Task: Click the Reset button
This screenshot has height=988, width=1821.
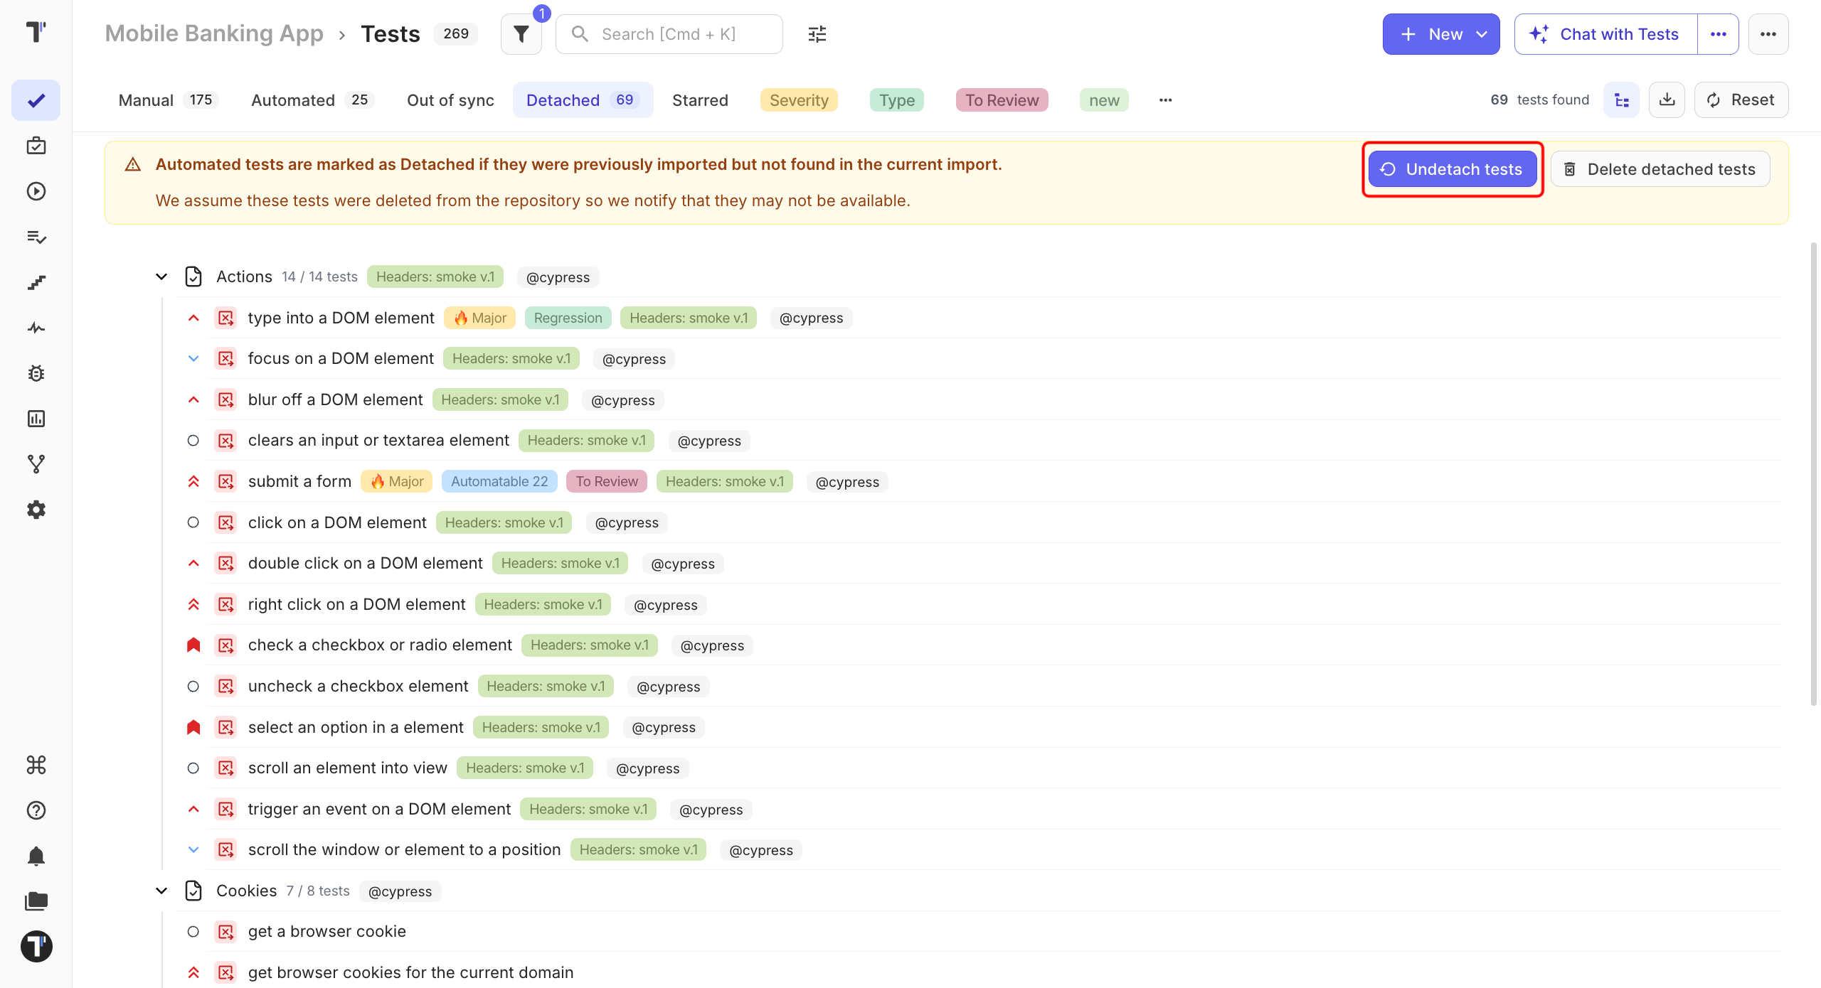Action: click(x=1741, y=100)
